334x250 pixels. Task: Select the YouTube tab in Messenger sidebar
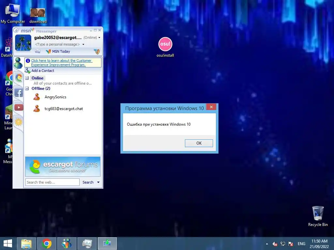[19, 107]
